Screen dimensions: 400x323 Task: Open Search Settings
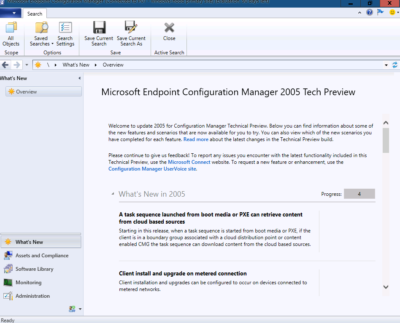[65, 34]
